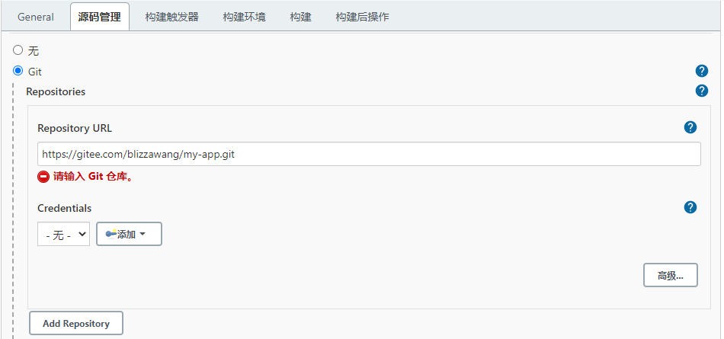Screen dimensions: 724x339
Task: Open the 构建环境 tab
Action: (245, 17)
